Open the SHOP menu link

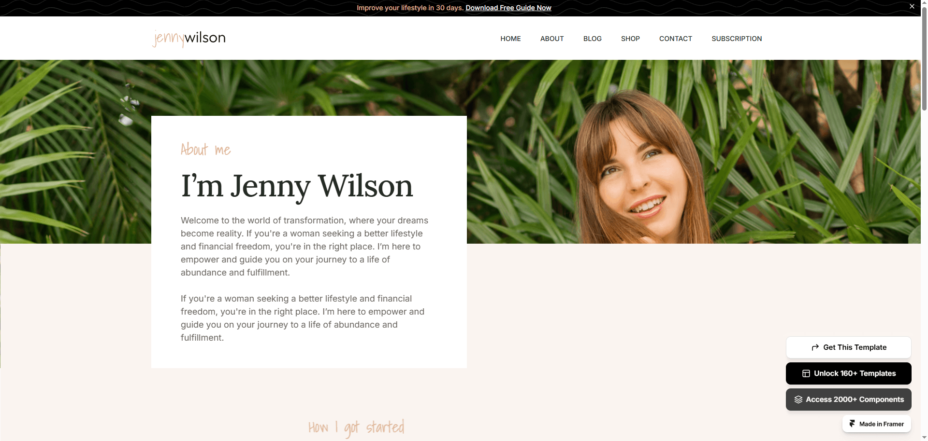pyautogui.click(x=630, y=39)
